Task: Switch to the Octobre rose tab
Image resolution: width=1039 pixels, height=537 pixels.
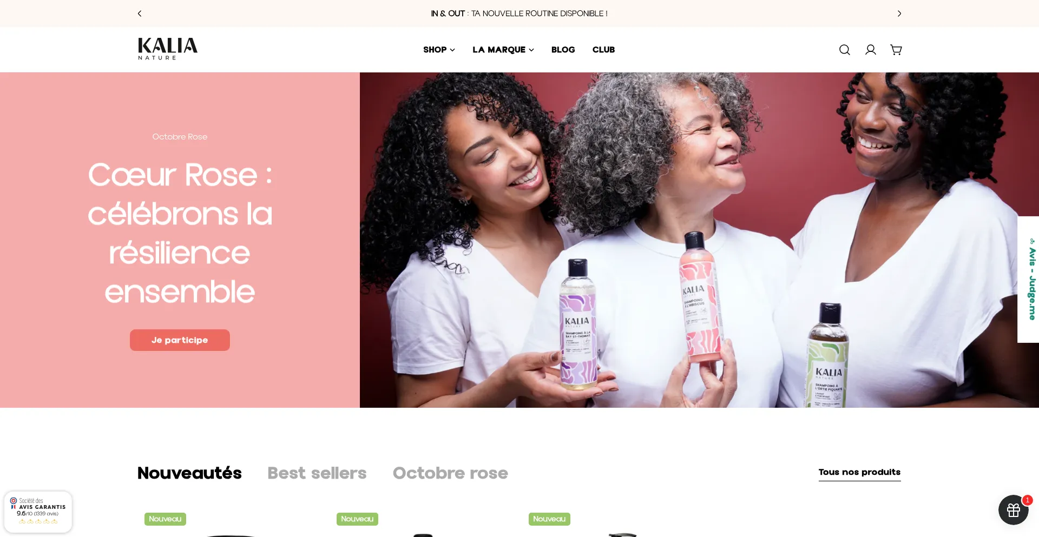Action: click(450, 473)
